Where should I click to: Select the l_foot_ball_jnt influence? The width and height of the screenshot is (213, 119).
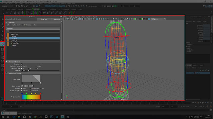coord(33,43)
